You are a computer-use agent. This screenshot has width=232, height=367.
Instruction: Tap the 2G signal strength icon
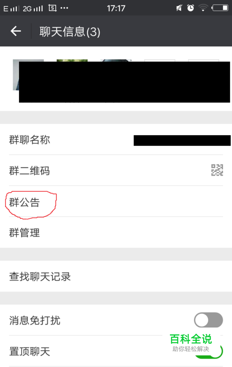(x=33, y=9)
